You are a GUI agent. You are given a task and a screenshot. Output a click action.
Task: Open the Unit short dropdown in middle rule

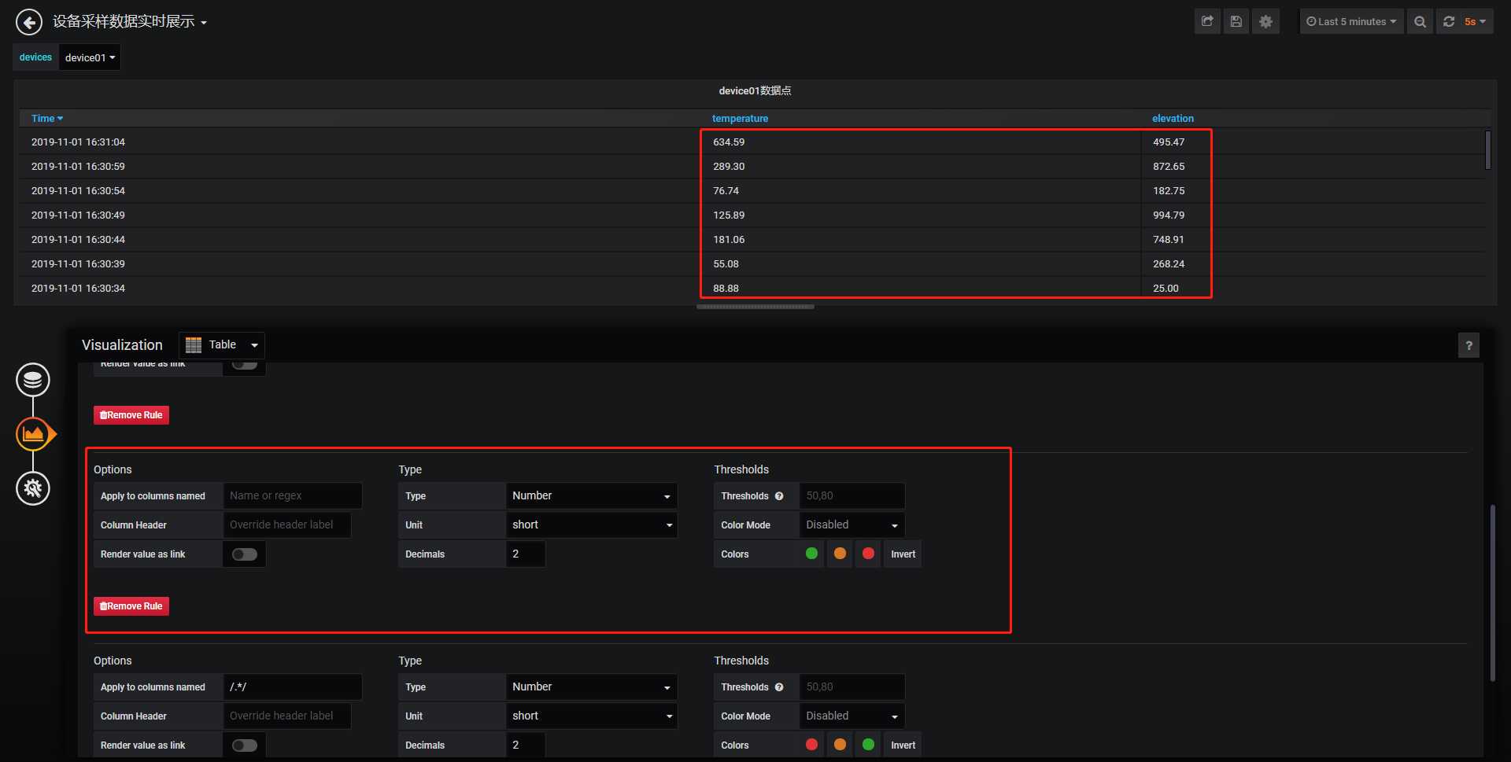[x=592, y=525]
